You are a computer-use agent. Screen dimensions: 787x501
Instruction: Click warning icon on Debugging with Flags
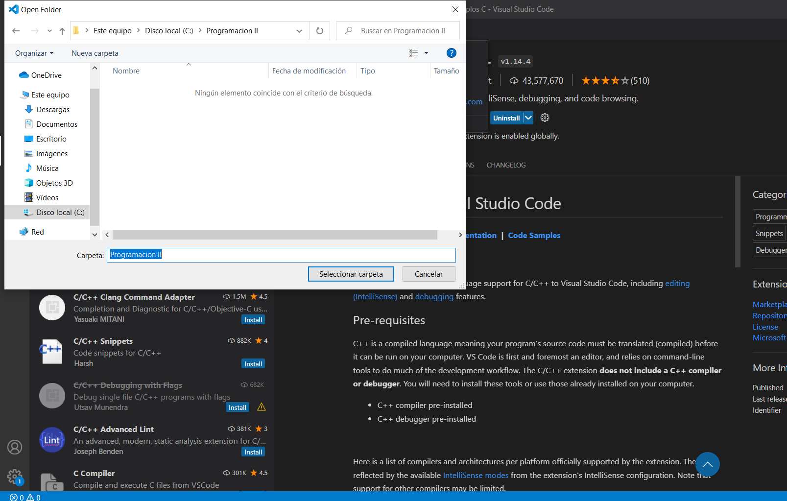[262, 407]
